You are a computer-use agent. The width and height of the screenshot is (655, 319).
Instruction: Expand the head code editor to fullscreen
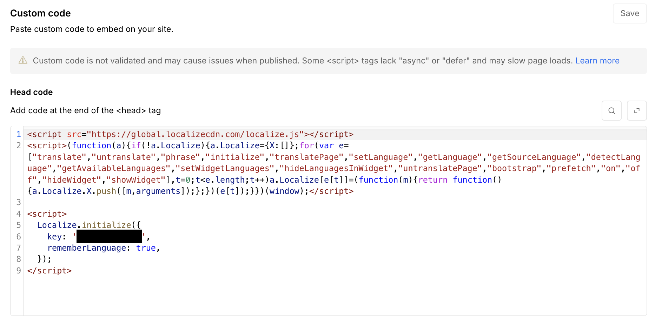tap(637, 111)
